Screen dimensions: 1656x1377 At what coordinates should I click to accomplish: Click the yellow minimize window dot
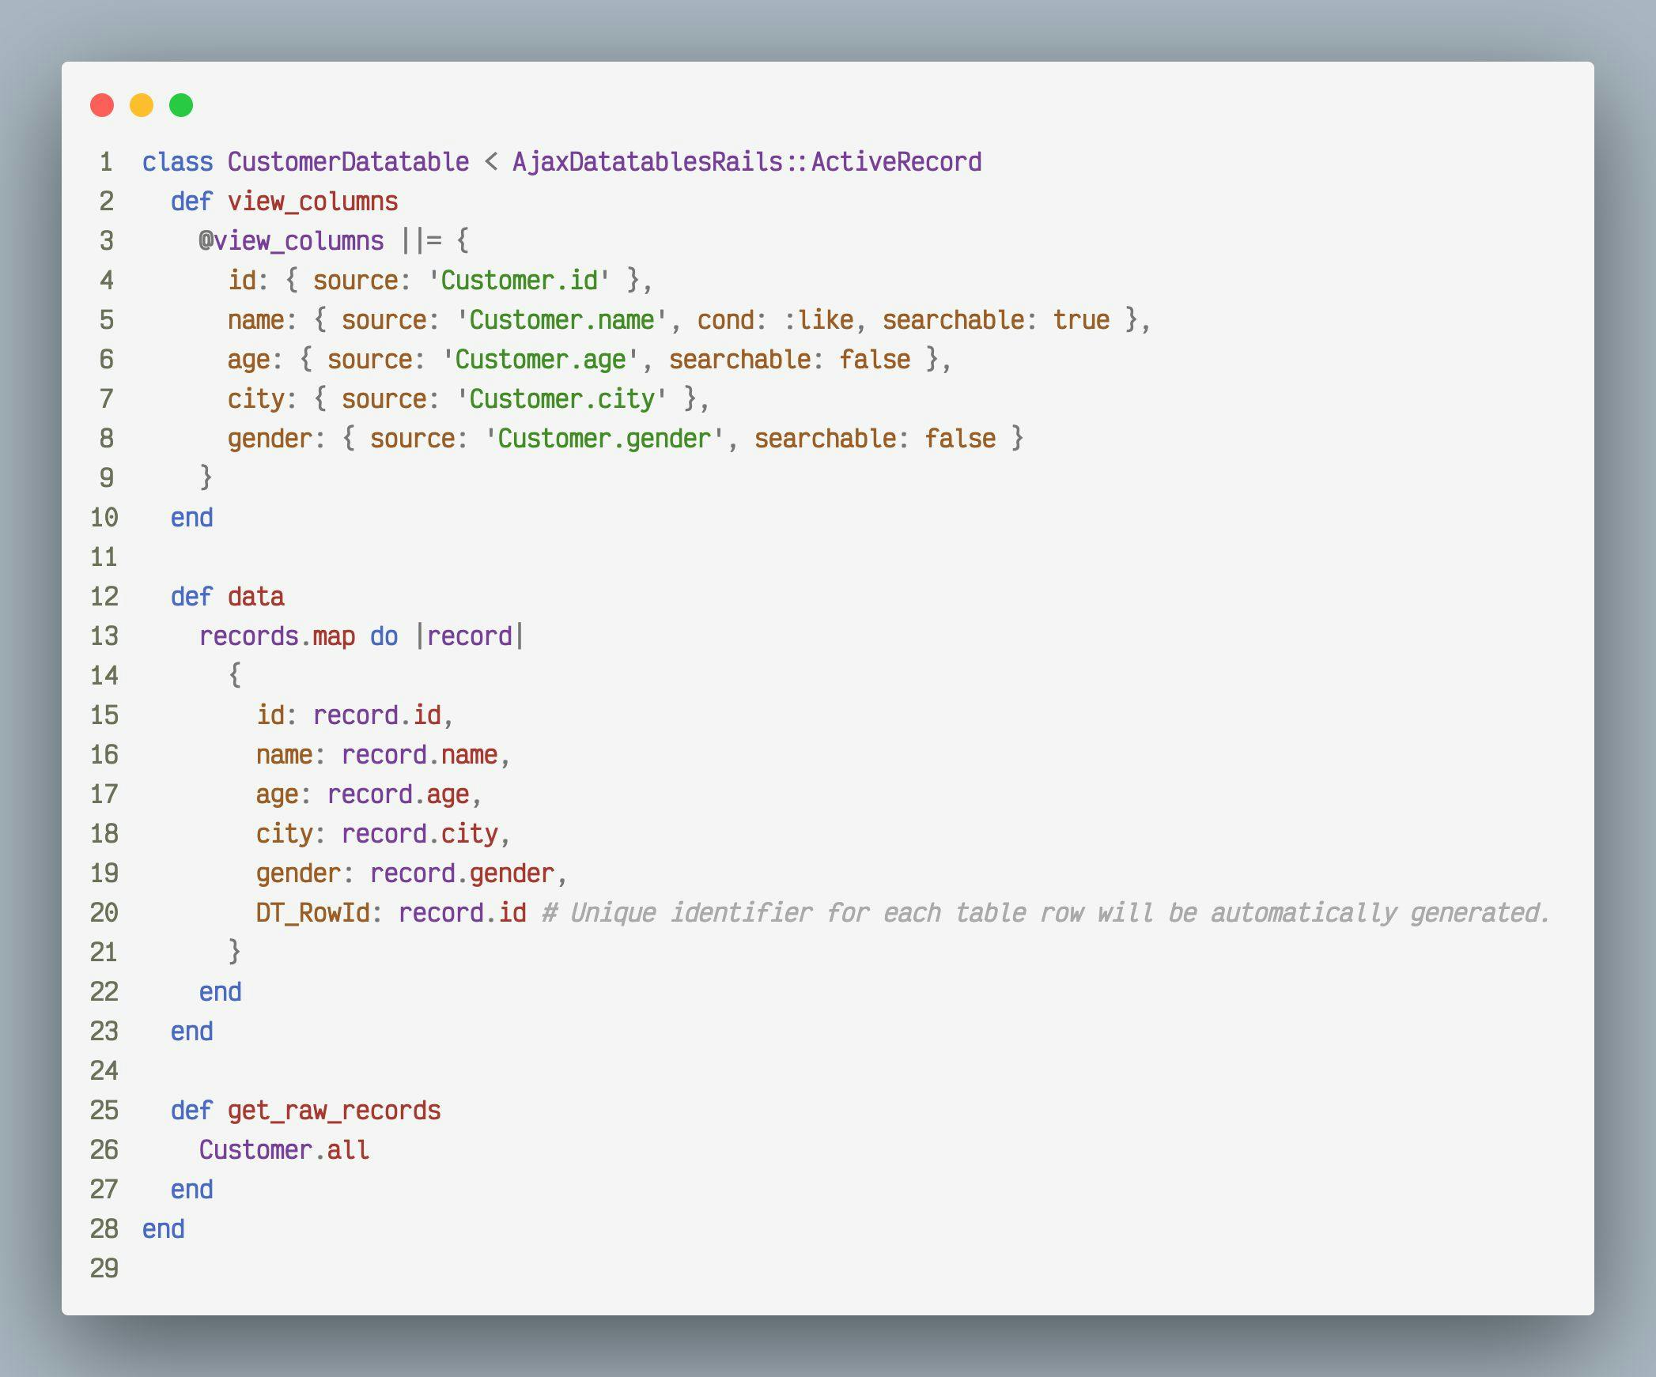click(x=142, y=105)
